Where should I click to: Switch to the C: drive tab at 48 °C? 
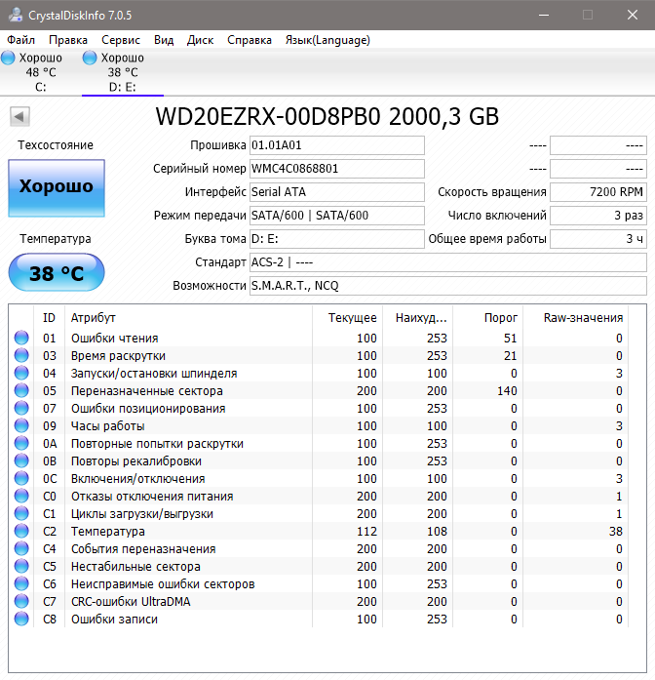[41, 72]
